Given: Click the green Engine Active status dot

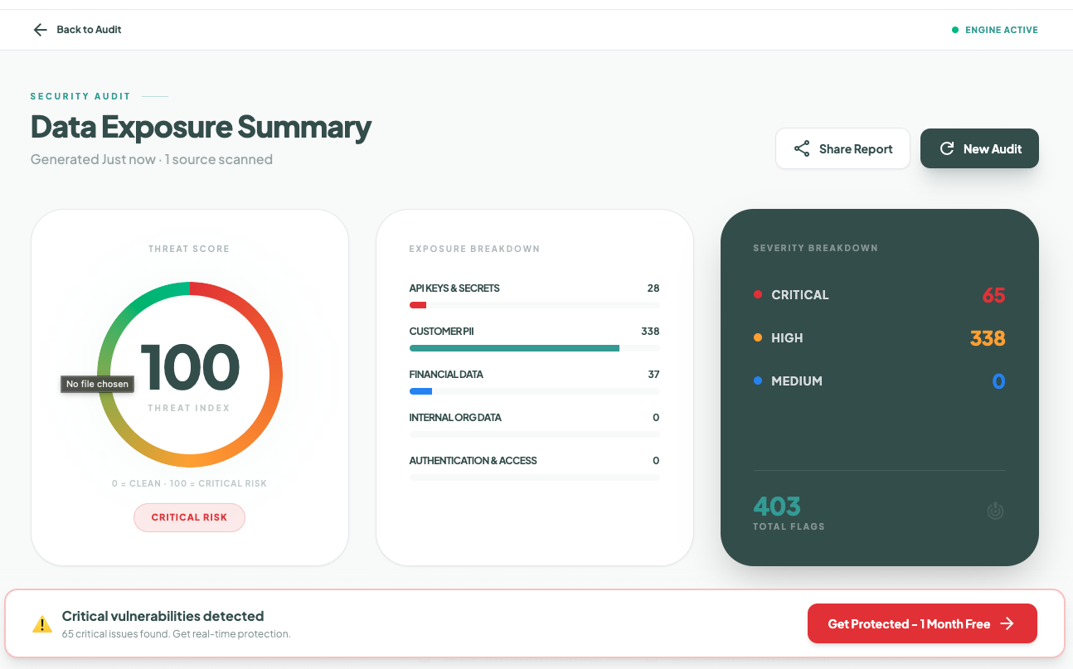Looking at the screenshot, I should 955,30.
